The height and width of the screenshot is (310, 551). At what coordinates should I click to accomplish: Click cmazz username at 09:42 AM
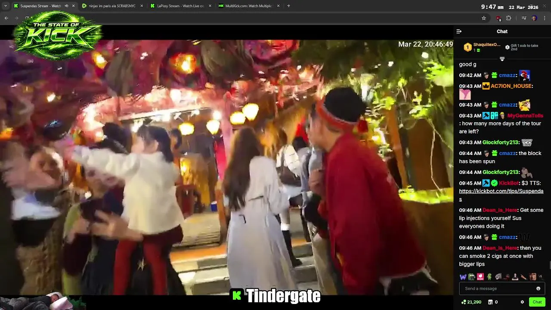[507, 75]
